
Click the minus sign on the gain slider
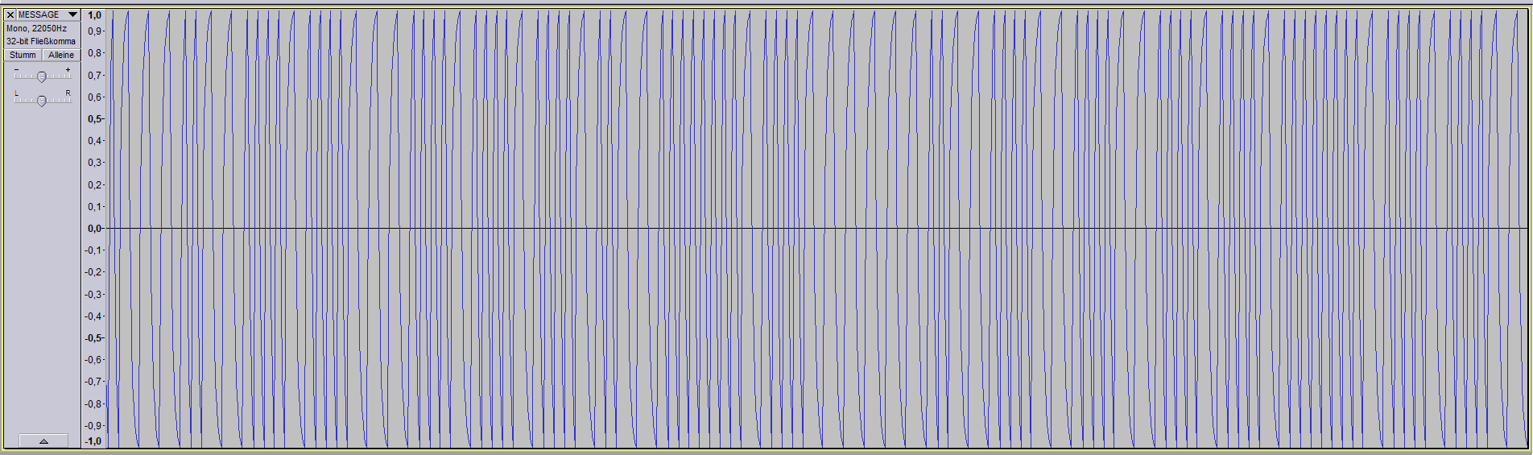(x=16, y=70)
